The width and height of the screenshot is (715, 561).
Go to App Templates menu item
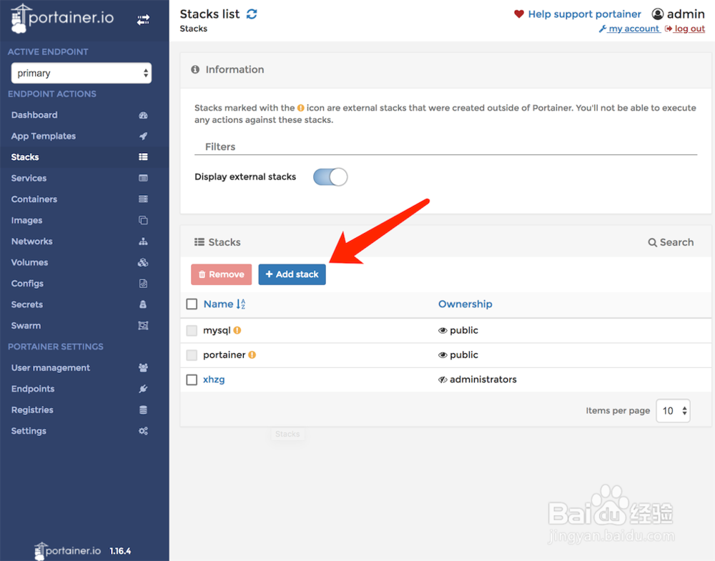[44, 136]
